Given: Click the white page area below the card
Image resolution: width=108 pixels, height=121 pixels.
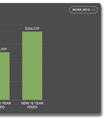Looking at the screenshot, I should pyautogui.click(x=54, y=118).
